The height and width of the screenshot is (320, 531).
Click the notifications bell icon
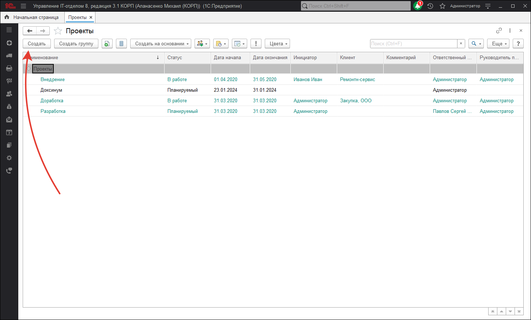coord(417,6)
